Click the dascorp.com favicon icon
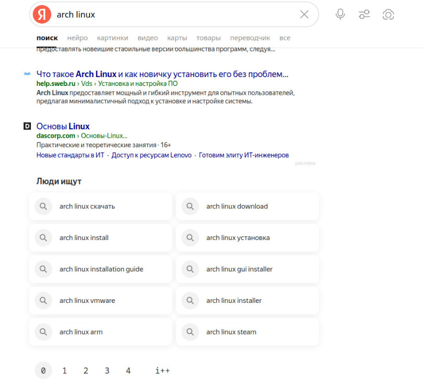 point(27,126)
